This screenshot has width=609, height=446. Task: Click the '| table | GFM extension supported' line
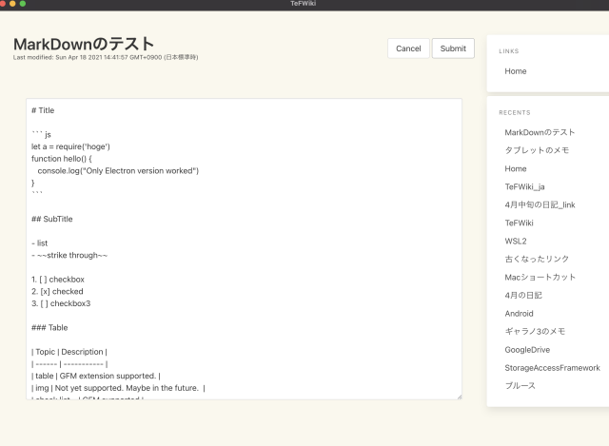[x=96, y=377]
